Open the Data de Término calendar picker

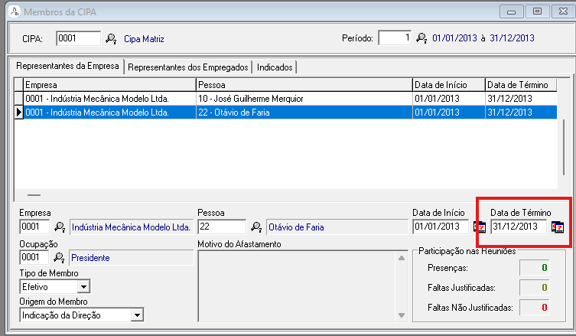[558, 227]
